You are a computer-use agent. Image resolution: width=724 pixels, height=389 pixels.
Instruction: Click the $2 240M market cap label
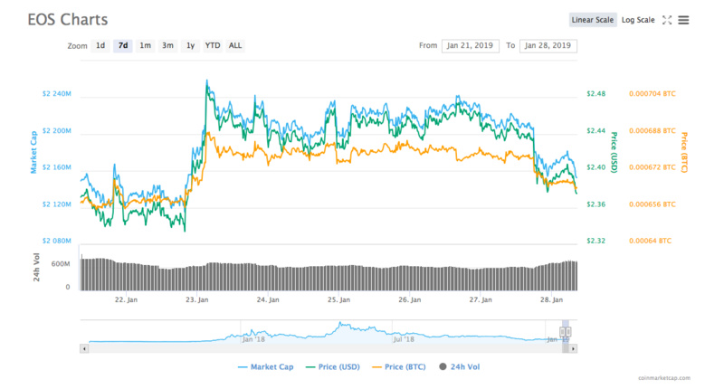56,94
